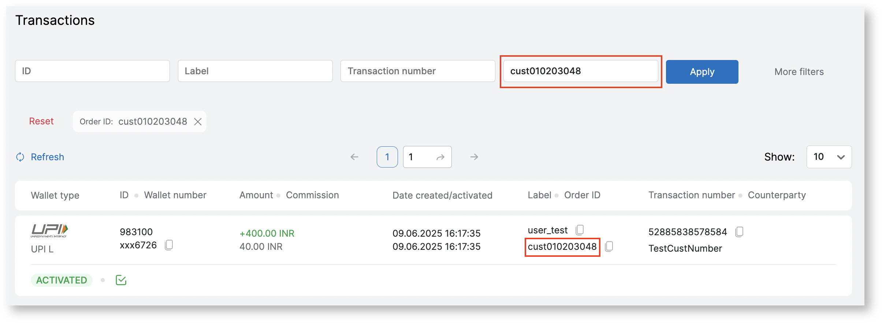Click the Label filter field
The image size is (882, 323).
255,71
